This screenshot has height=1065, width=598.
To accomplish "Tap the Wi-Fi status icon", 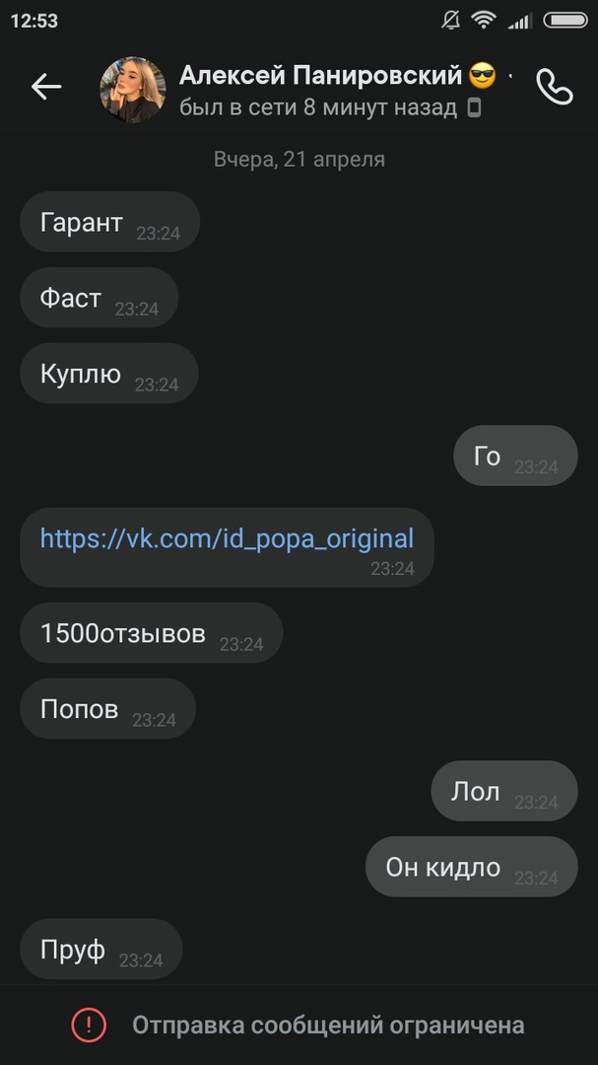I will (483, 20).
